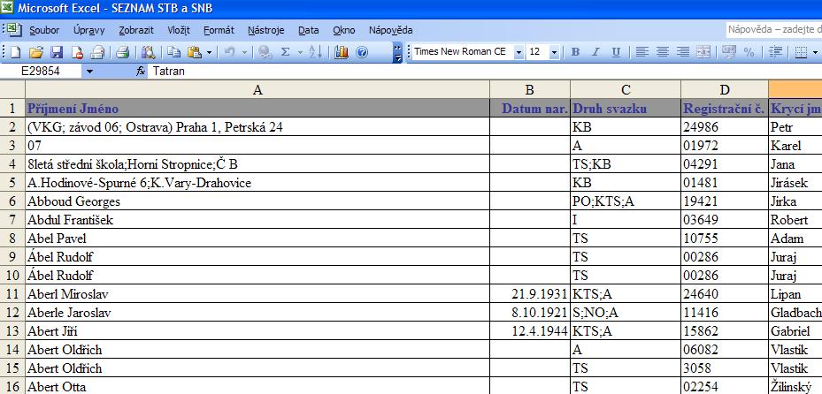This screenshot has height=394, width=822.
Task: Toggle italic formatting
Action: (595, 52)
